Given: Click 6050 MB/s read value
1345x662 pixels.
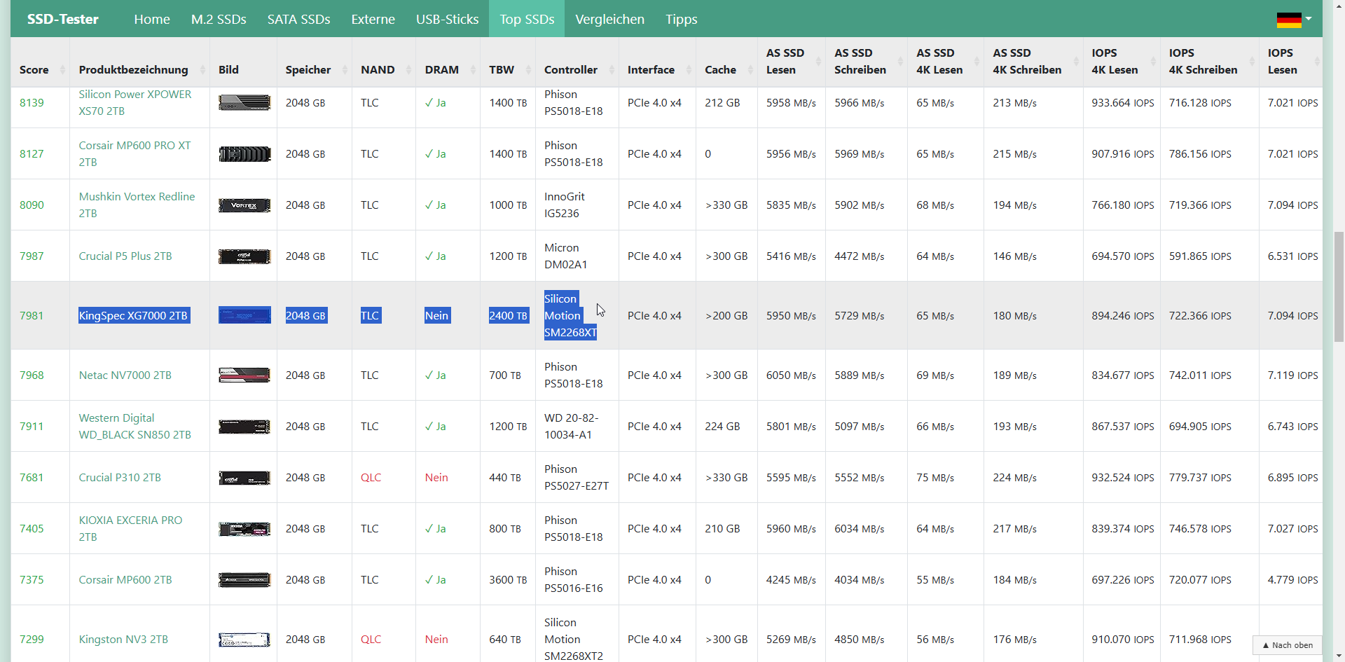Looking at the screenshot, I should [791, 375].
